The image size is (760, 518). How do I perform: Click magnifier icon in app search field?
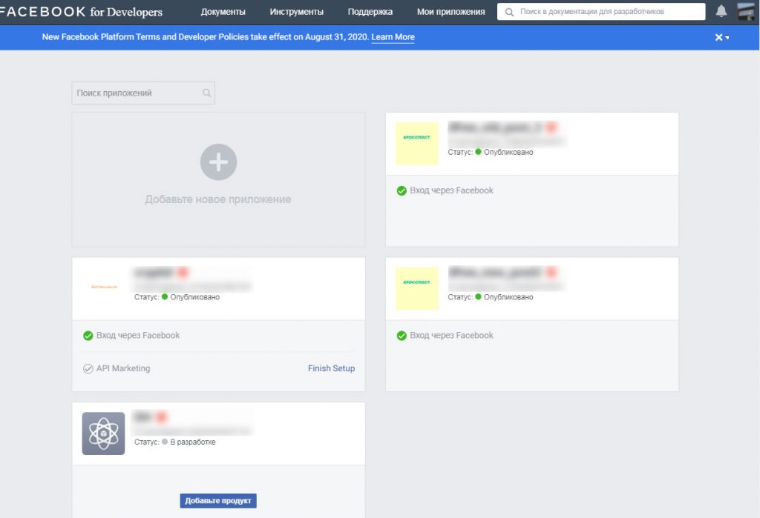pyautogui.click(x=206, y=93)
